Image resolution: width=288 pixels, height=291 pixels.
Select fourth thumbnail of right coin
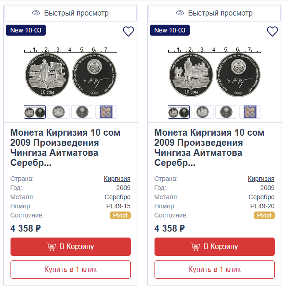click(x=250, y=112)
